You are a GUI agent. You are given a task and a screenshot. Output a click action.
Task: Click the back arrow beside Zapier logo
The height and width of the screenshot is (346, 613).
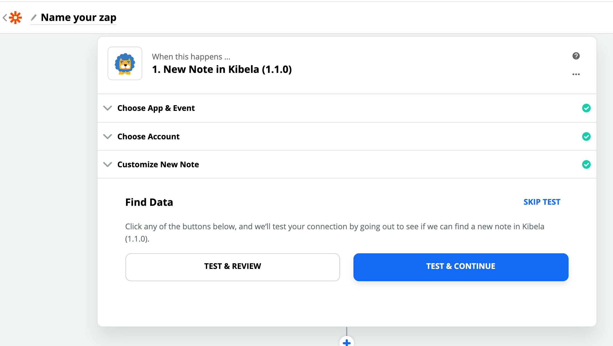5,18
